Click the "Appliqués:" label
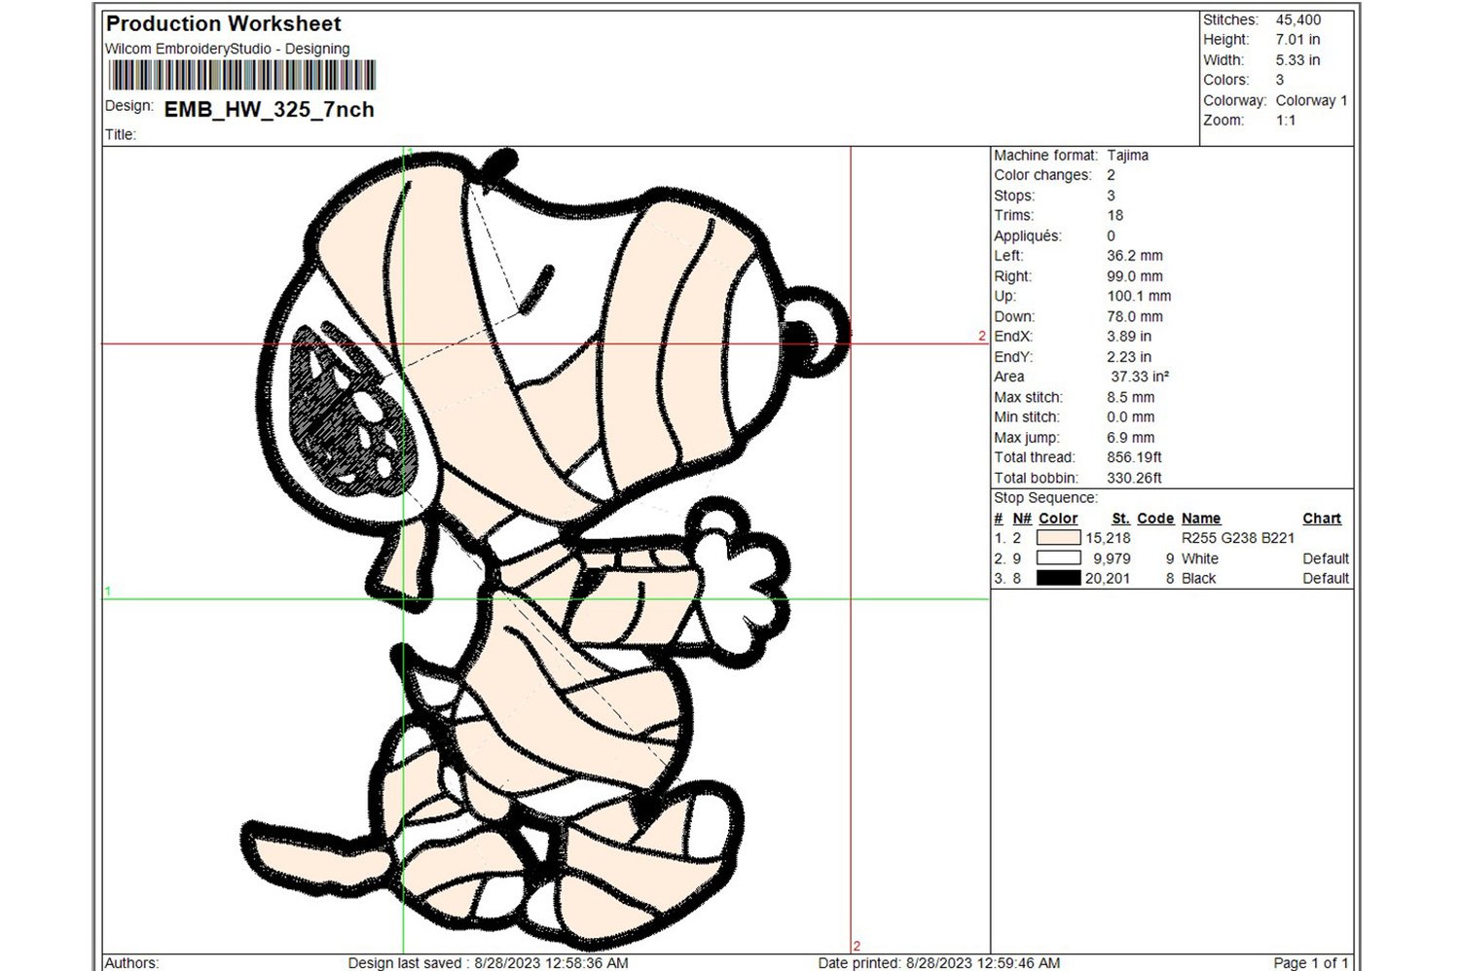Viewport: 1460px width, 971px height. point(1028,235)
